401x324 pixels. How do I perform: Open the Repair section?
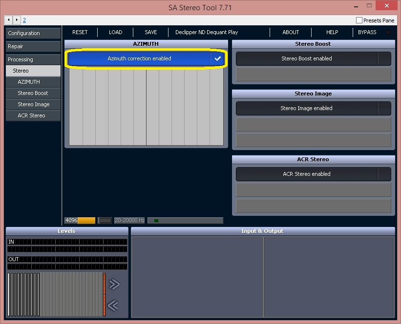point(33,46)
